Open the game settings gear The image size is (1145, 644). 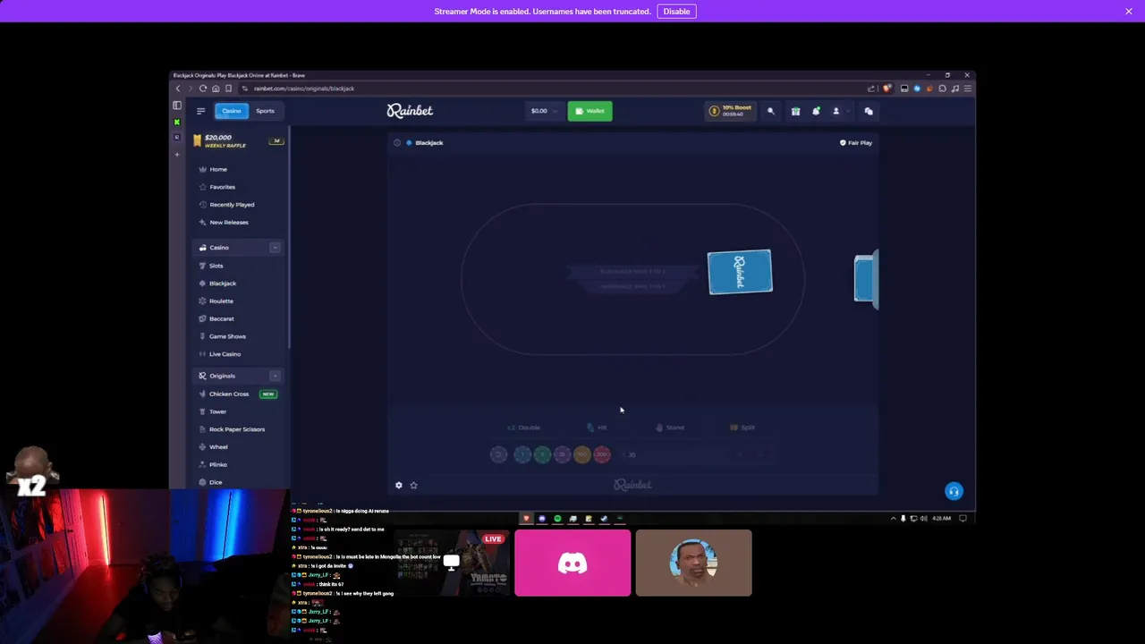pos(399,485)
